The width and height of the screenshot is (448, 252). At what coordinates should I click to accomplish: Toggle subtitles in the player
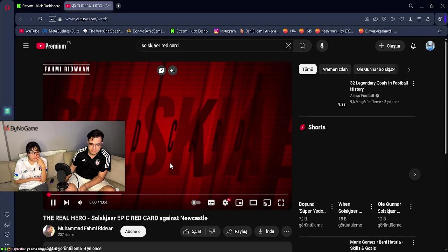pos(211,203)
